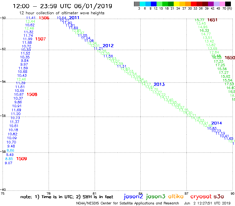This screenshot has height=206, width=235.
Task: Select the yellow swatch in the wave height scale
Action: click(177, 4)
